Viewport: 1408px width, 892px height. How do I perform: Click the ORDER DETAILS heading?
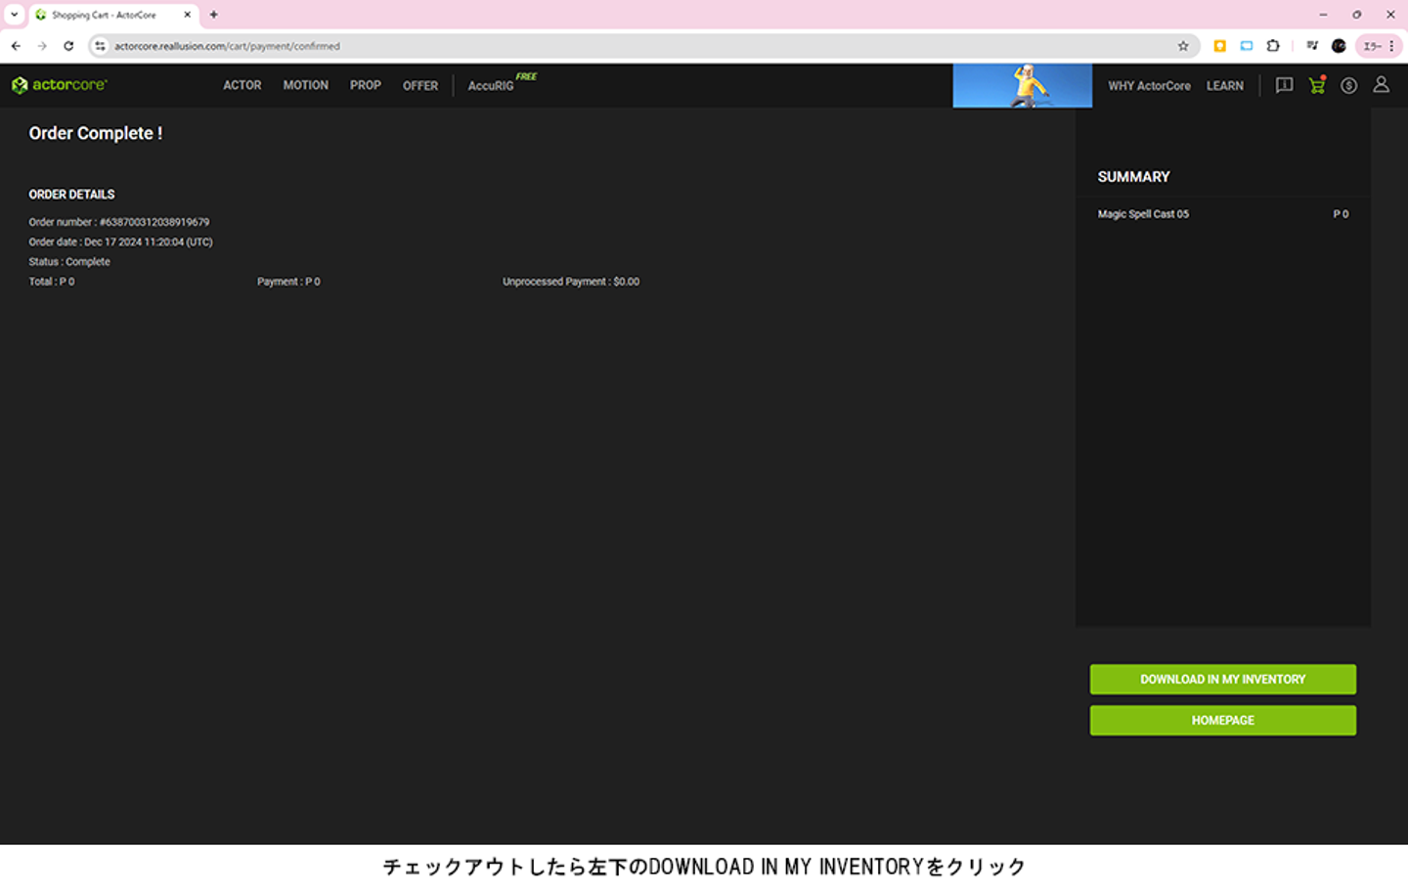tap(71, 195)
